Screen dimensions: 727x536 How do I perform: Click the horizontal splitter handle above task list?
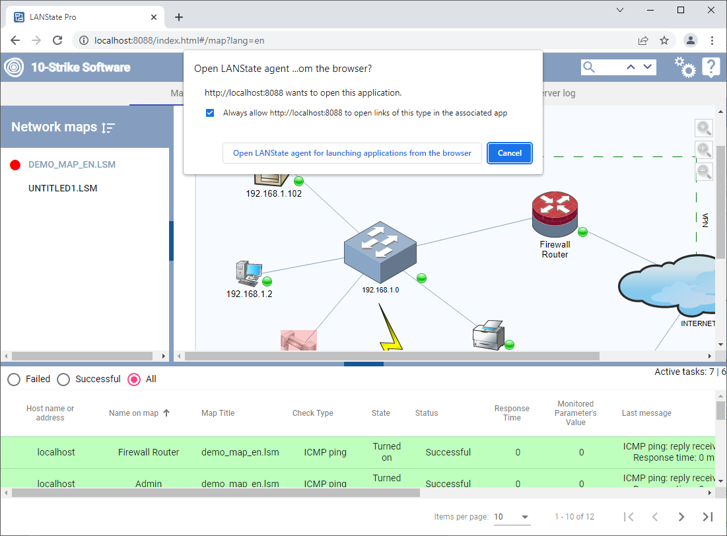363,364
